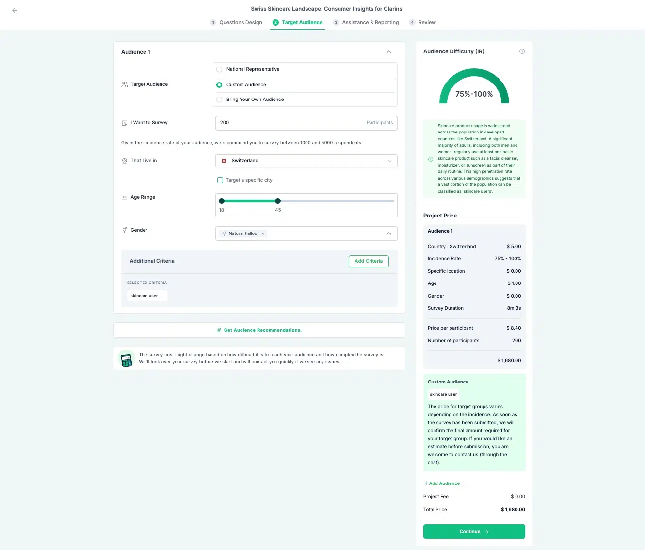The image size is (645, 550).
Task: Click the sparkle icon beside Get Audience Recommendations
Action: point(219,330)
